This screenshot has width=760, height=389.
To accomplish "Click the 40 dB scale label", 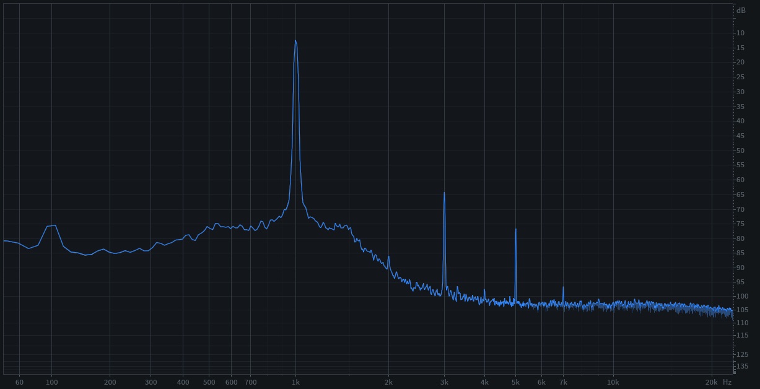I will 740,121.
